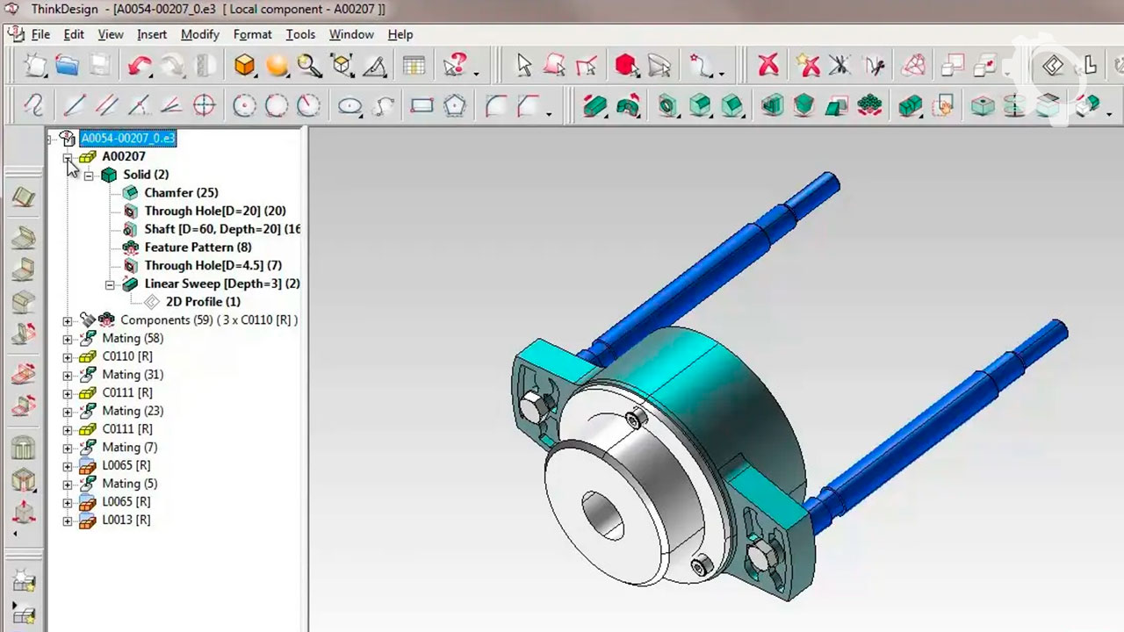Select the arrow pointer selection tool
Screen dimensions: 1124x632
[x=524, y=66]
